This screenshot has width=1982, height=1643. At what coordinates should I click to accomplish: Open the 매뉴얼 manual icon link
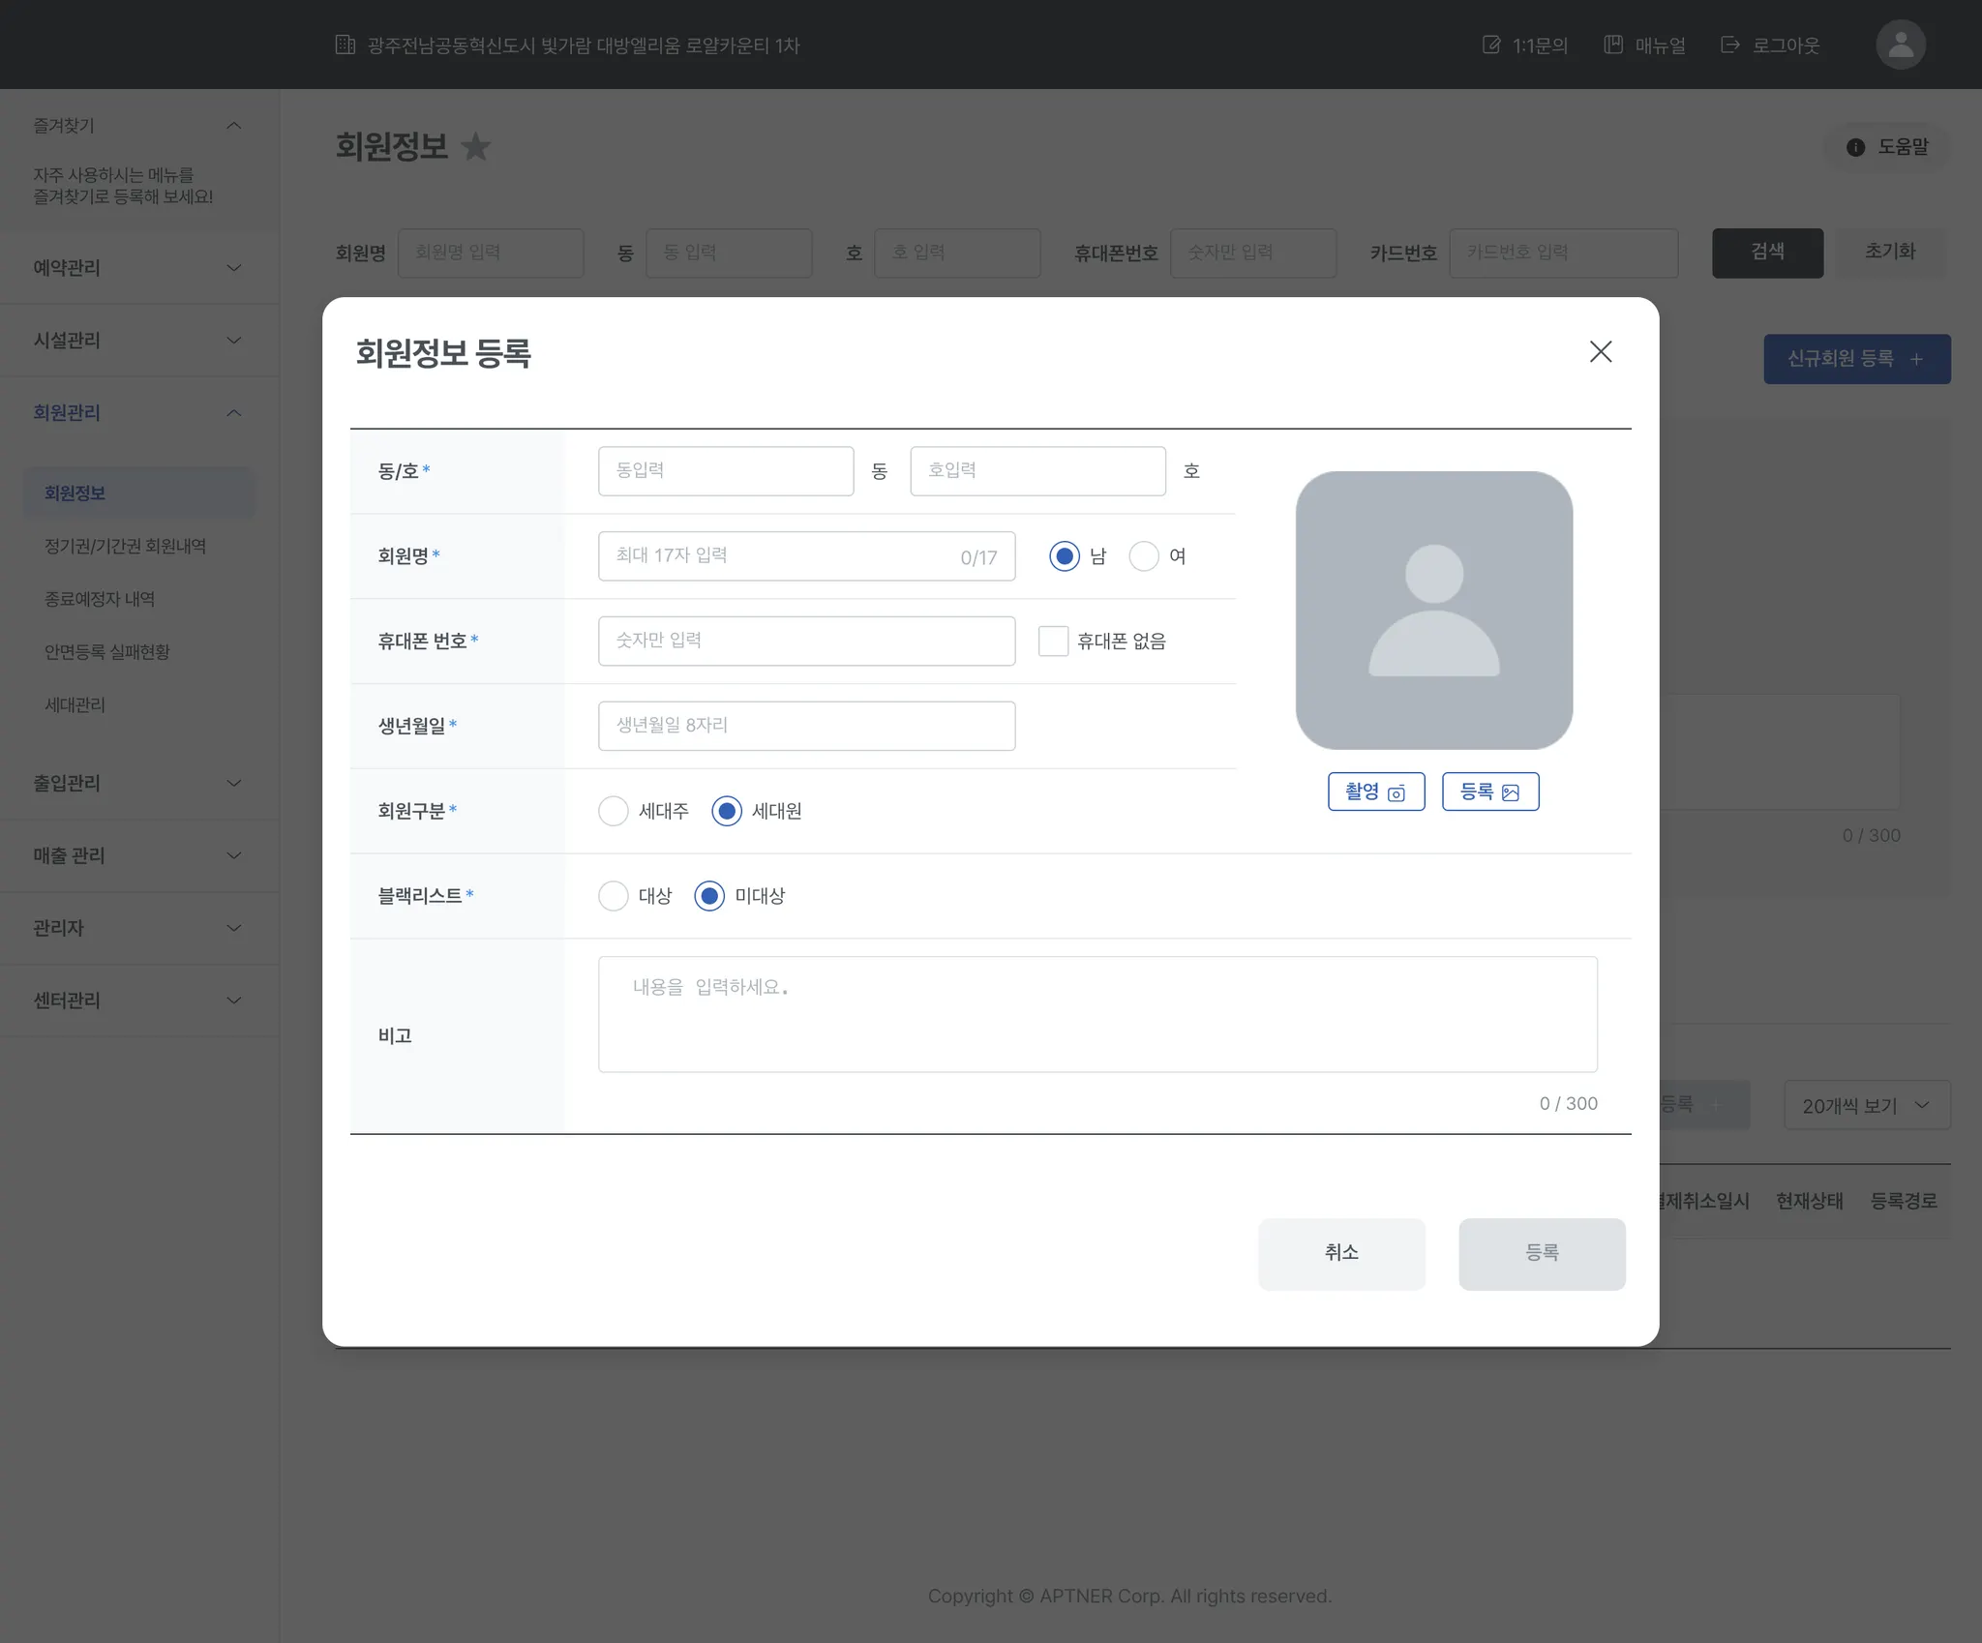coord(1613,45)
